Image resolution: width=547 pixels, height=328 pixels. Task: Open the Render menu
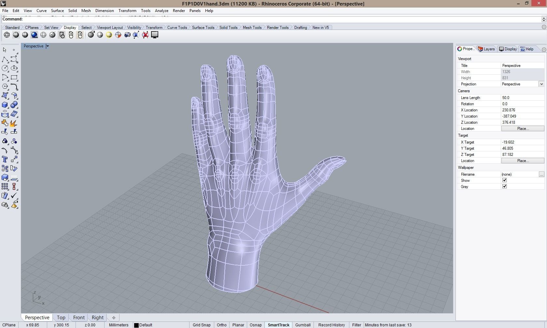tap(179, 11)
